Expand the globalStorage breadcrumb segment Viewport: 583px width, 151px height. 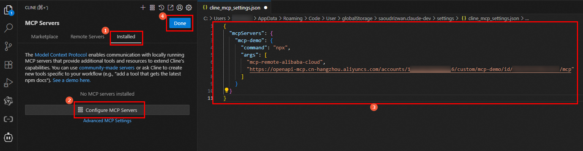[357, 18]
